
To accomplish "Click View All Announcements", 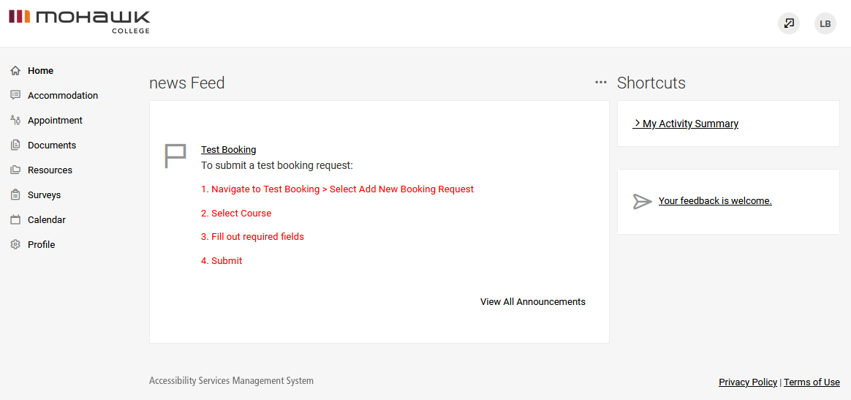I will pyautogui.click(x=533, y=302).
